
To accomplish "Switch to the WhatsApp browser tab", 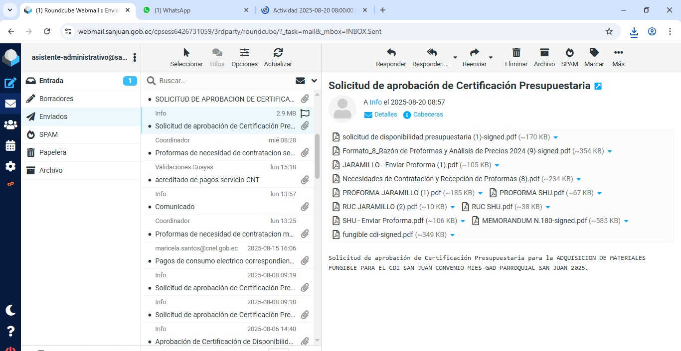I will tap(194, 10).
